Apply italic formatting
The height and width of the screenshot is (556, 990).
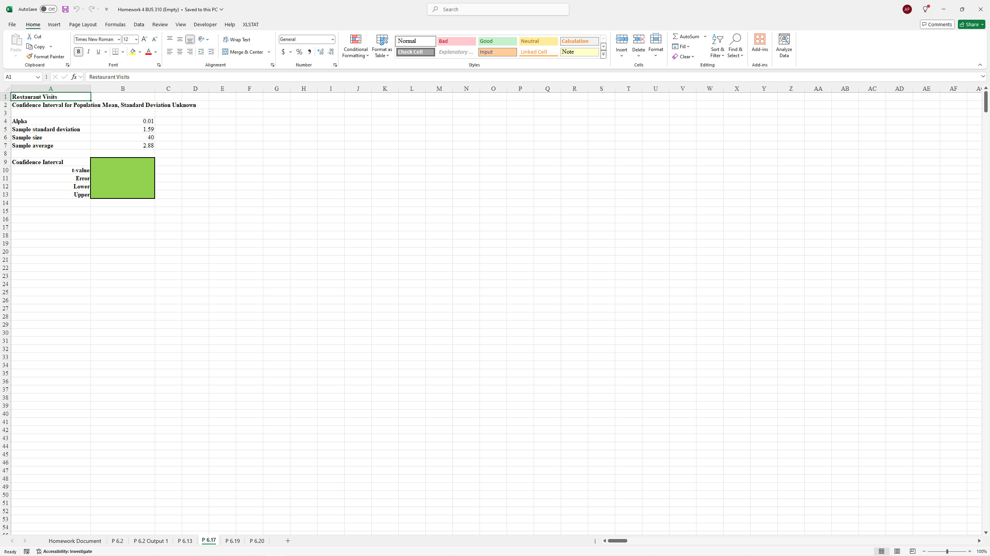(x=88, y=51)
